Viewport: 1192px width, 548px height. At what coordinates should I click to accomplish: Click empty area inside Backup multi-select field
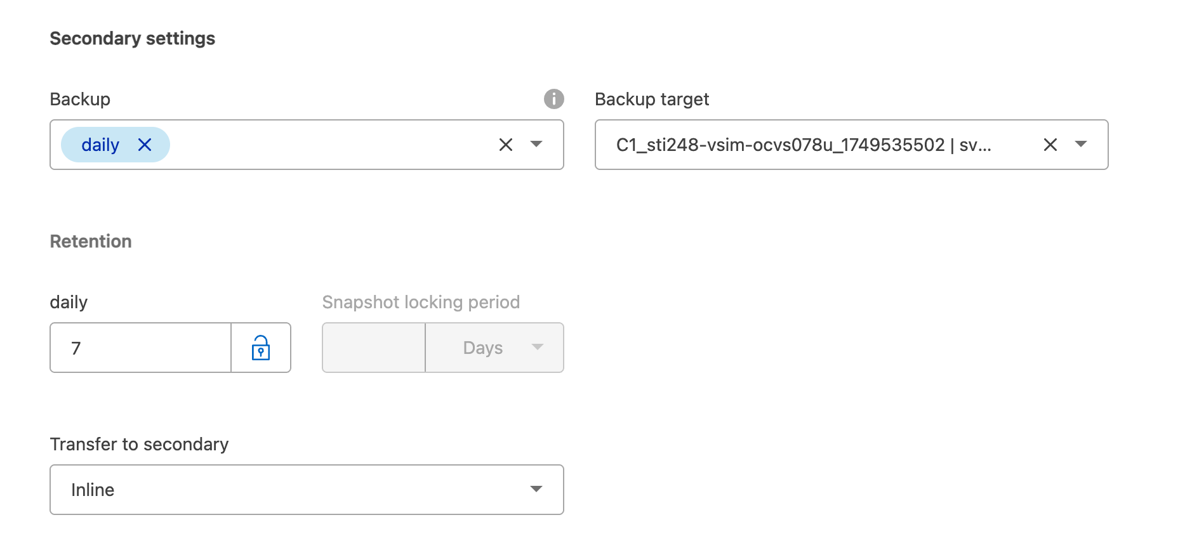click(330, 145)
